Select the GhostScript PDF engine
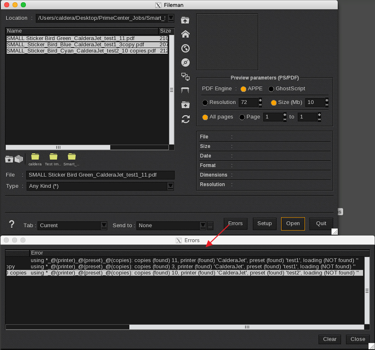The width and height of the screenshot is (375, 350). pos(271,89)
